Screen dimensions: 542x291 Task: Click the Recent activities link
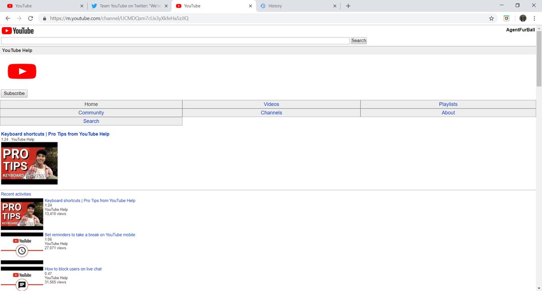16,194
